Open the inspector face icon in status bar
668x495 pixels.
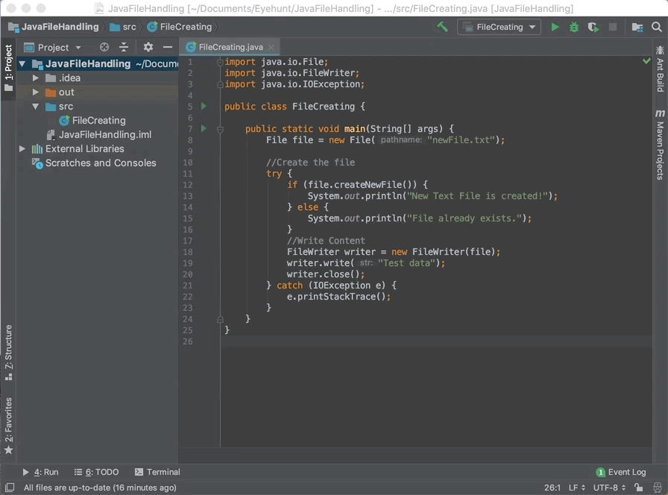(658, 488)
